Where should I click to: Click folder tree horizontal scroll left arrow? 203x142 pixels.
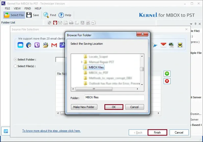coord(73,89)
